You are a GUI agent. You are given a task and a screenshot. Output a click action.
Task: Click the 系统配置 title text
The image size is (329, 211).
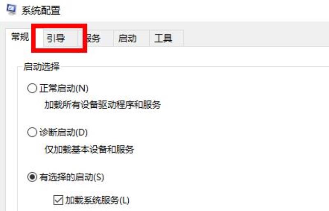[41, 11]
